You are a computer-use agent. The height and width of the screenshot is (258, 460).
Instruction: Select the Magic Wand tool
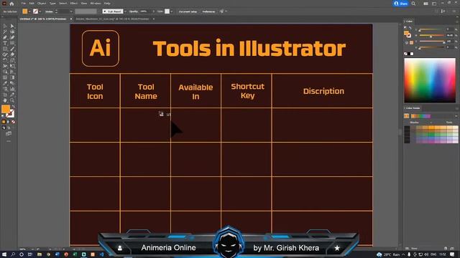tap(5, 32)
